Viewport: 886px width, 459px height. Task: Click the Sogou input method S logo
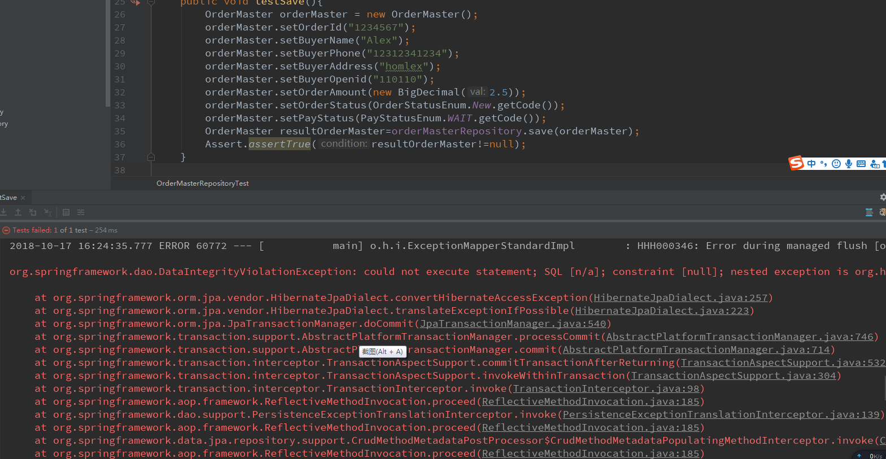tap(796, 163)
